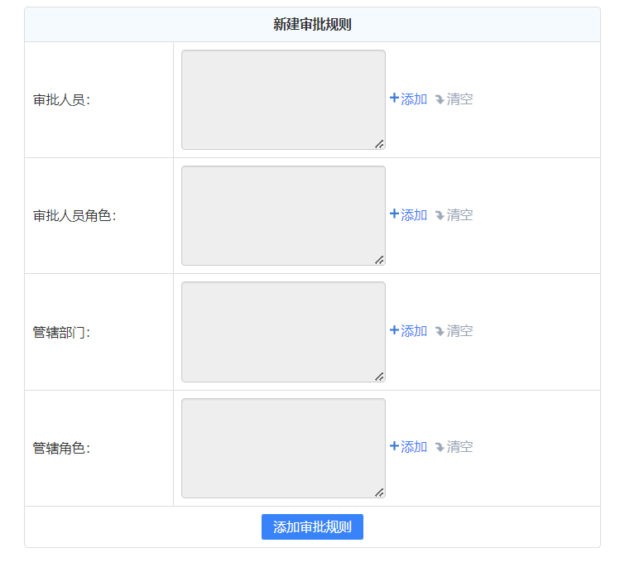This screenshot has height=572, width=620.
Task: Click the plus icon beside 审批人员角色 field
Action: [x=394, y=214]
